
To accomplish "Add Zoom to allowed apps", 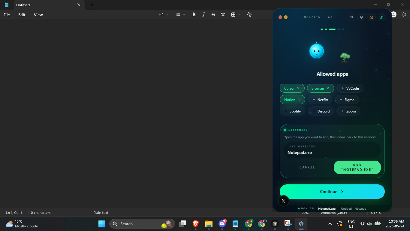I will point(348,111).
